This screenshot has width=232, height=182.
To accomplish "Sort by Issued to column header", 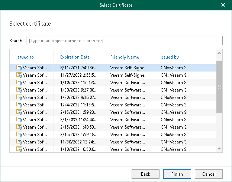I will pyautogui.click(x=25, y=57).
